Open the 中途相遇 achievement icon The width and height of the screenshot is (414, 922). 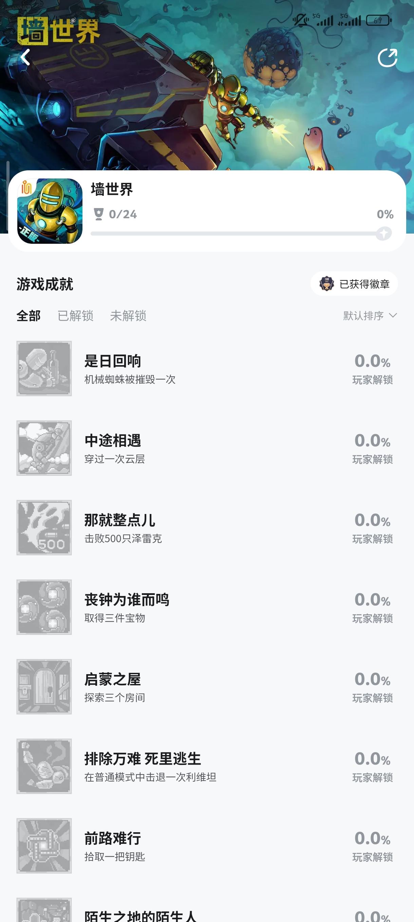point(44,448)
